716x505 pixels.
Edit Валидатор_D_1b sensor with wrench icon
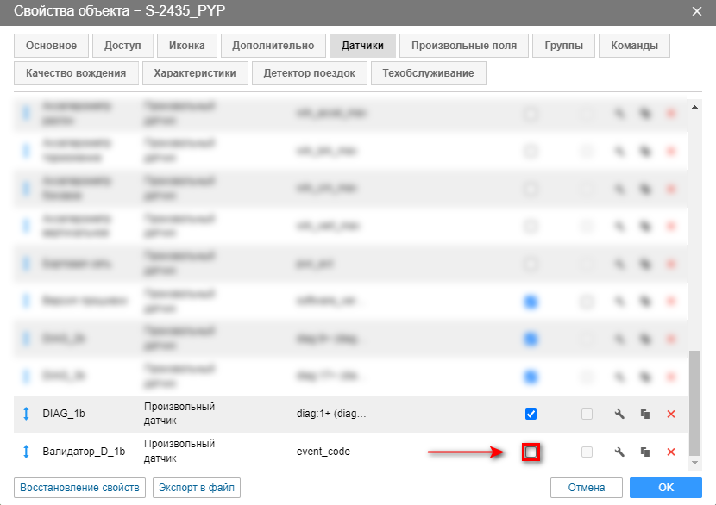click(x=619, y=452)
